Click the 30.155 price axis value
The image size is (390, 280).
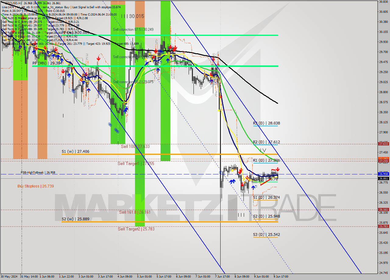pyautogui.click(x=383, y=32)
